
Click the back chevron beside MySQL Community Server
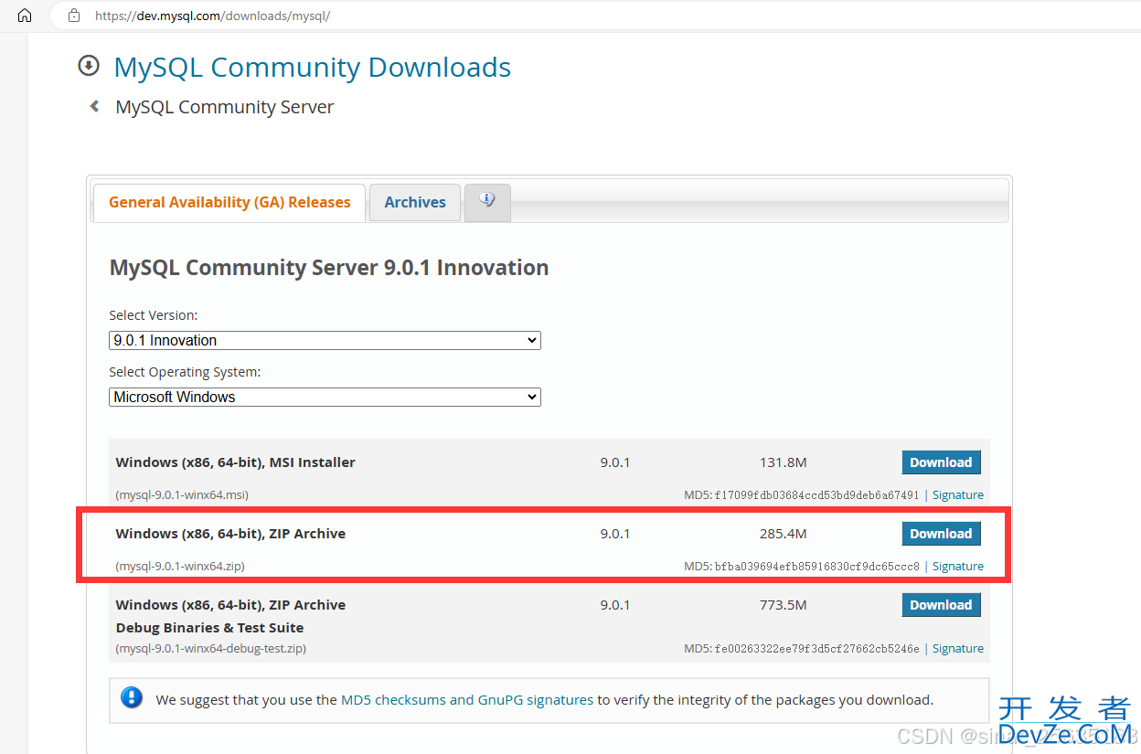click(94, 106)
